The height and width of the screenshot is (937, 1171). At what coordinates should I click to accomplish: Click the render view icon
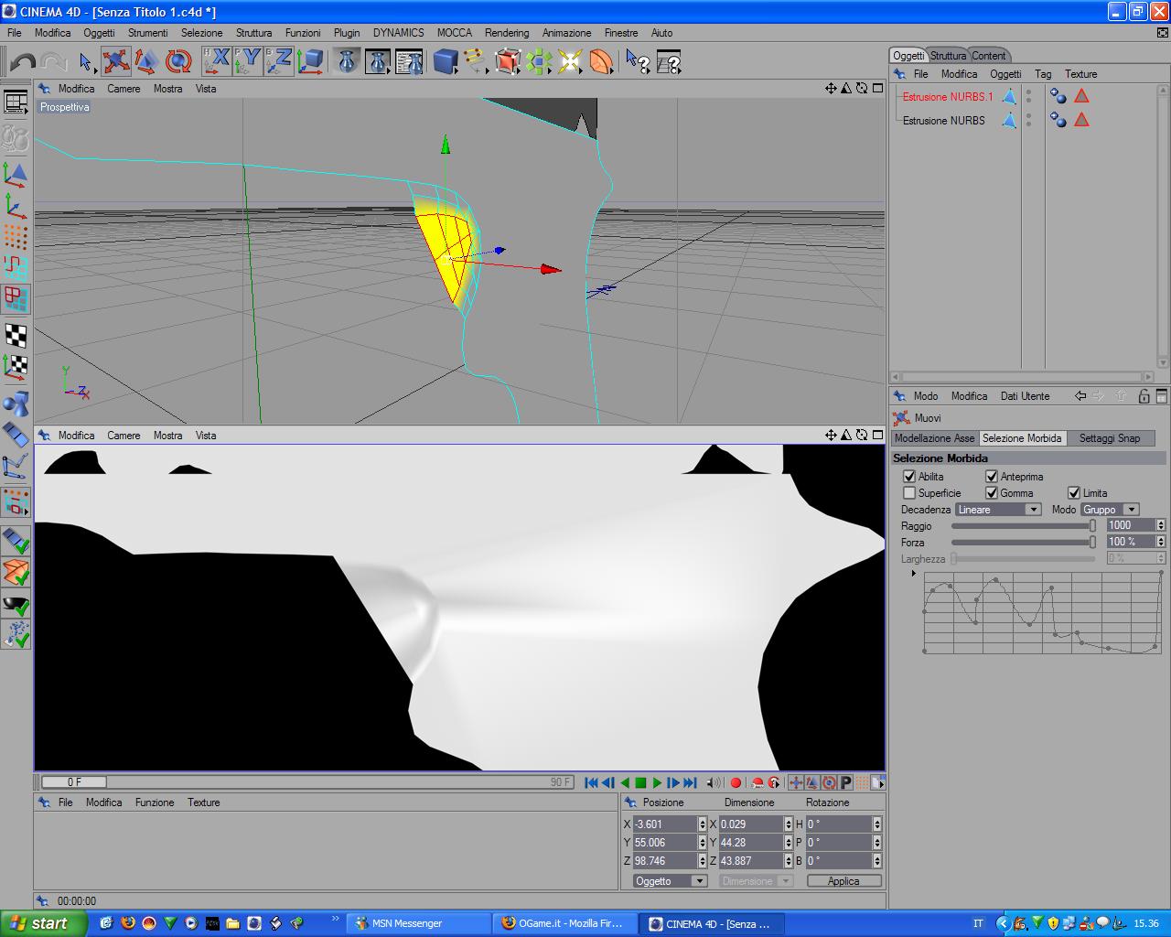click(347, 61)
